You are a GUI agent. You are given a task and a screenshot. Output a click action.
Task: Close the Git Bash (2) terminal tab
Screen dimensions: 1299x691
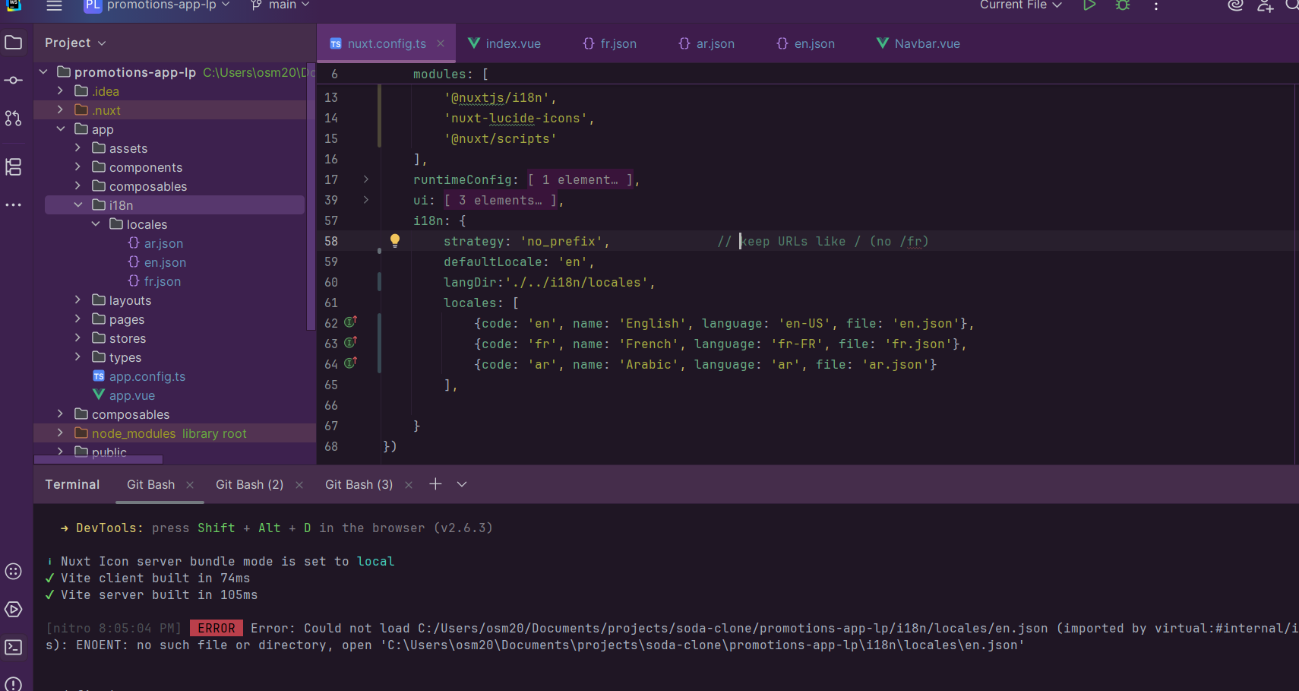(299, 485)
